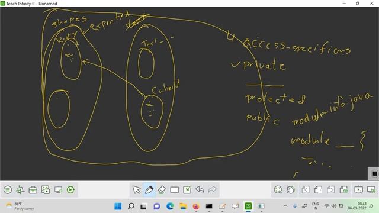
Task: Start the slideshow presentation icon
Action: [x=358, y=190]
